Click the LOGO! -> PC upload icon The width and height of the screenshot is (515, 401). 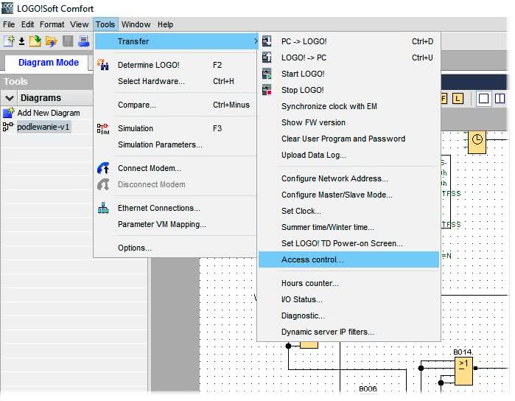[267, 57]
